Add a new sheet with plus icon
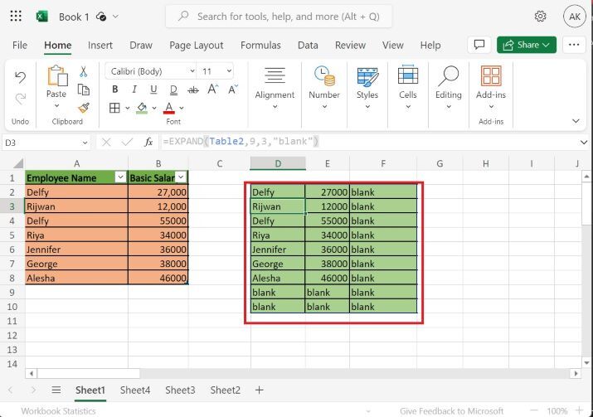The image size is (593, 417). coord(259,390)
